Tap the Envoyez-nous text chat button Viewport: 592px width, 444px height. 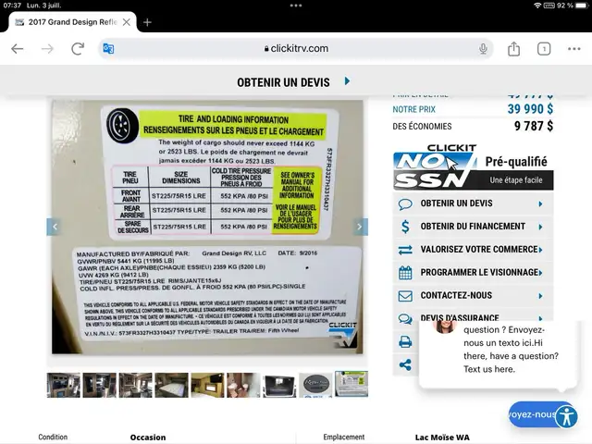532,414
